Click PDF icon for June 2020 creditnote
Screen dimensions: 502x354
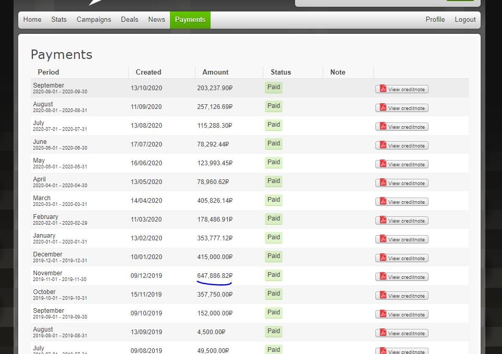tap(383, 145)
